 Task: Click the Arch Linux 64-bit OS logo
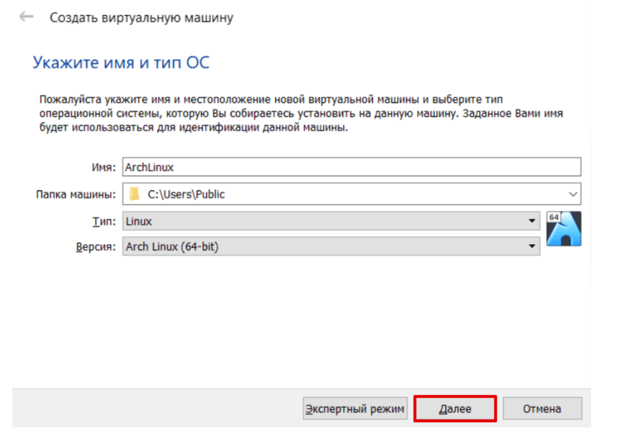[x=564, y=228]
